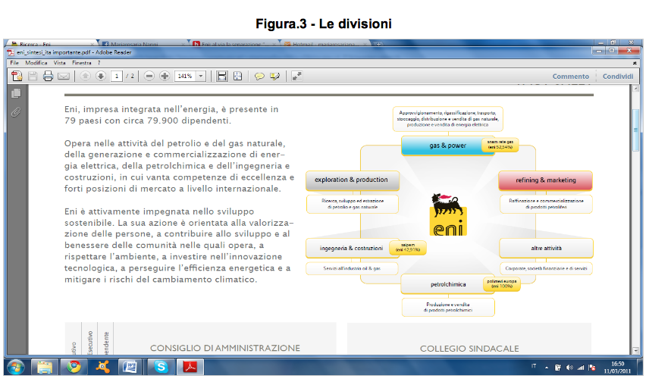Close document with menu bar X
This screenshot has height=382, width=649.
click(635, 63)
